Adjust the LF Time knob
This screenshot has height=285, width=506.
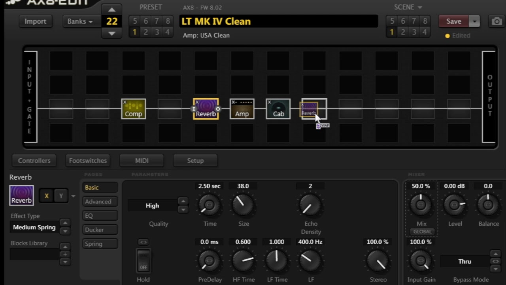tap(277, 260)
